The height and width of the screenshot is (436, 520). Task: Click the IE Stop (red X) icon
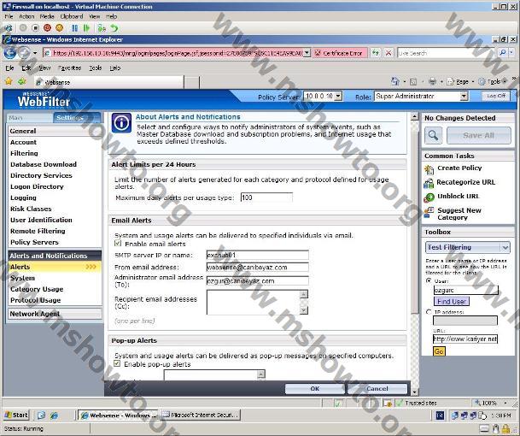389,53
